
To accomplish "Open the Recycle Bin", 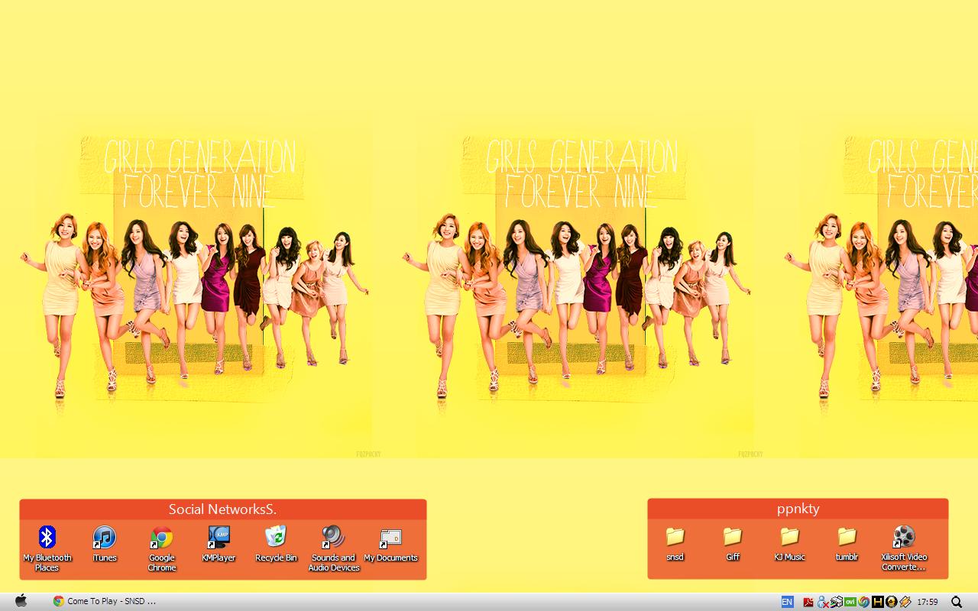I will [276, 545].
